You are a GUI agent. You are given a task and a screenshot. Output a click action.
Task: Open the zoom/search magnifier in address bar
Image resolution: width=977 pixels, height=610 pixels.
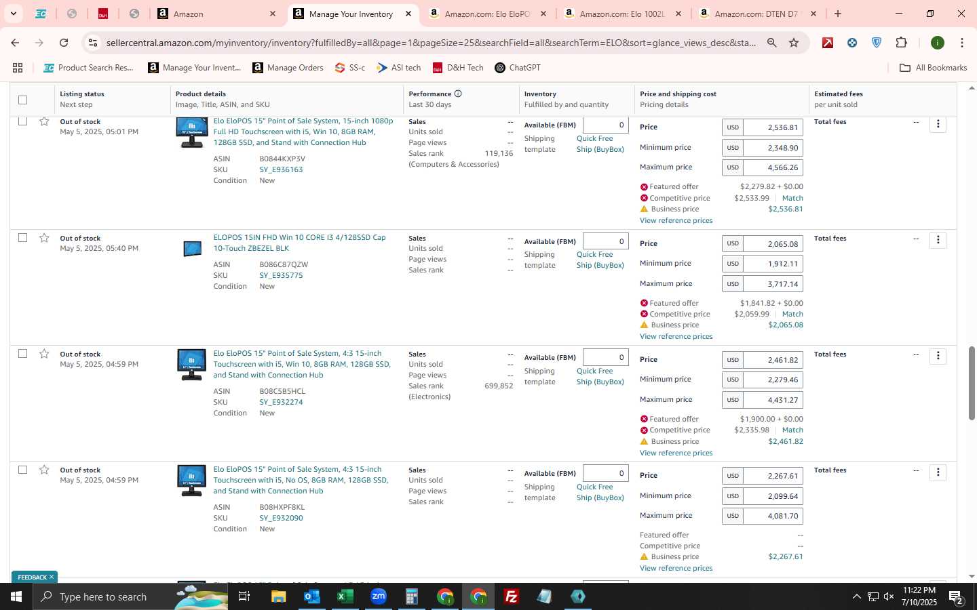771,43
